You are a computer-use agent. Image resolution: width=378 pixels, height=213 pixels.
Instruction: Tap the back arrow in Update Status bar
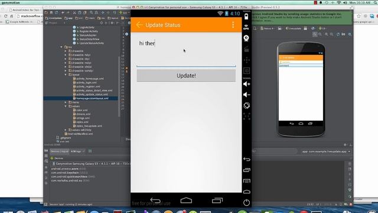(x=139, y=25)
